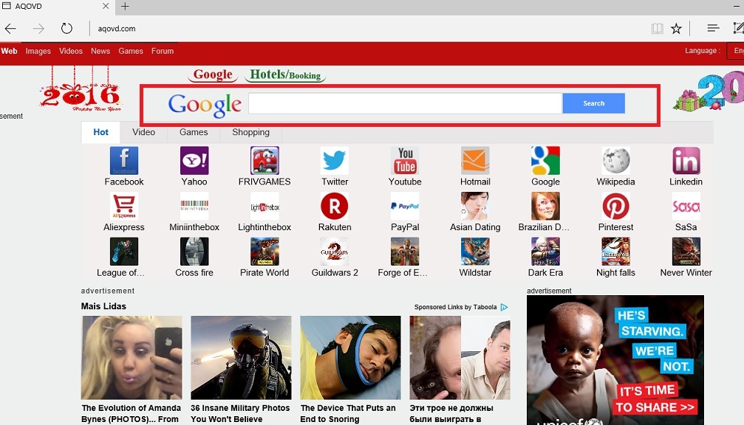Open a new browser tab
The height and width of the screenshot is (425, 744).
tap(125, 7)
